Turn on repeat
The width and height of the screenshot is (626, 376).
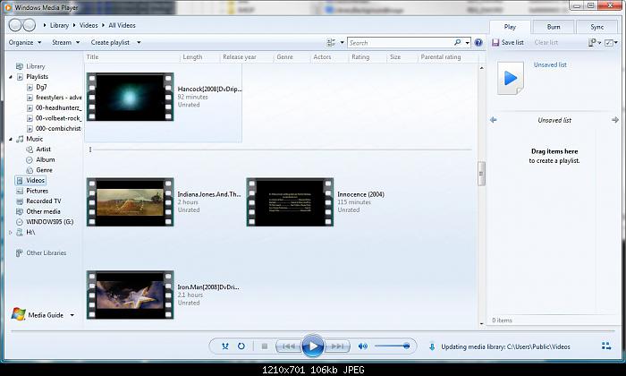pos(241,346)
